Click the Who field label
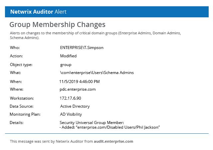Screen dimensions: 213x150 [x=15, y=48]
